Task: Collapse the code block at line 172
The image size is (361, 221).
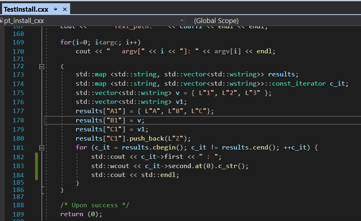Action: (41, 67)
